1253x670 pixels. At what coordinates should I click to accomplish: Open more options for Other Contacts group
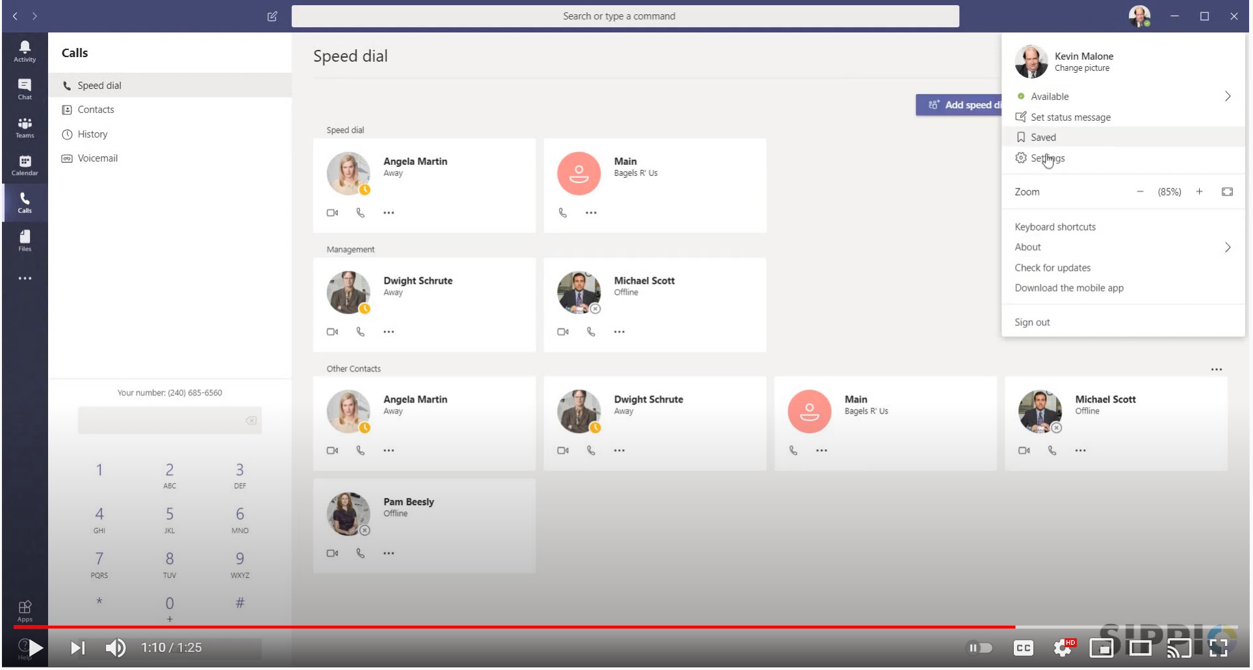tap(1216, 369)
